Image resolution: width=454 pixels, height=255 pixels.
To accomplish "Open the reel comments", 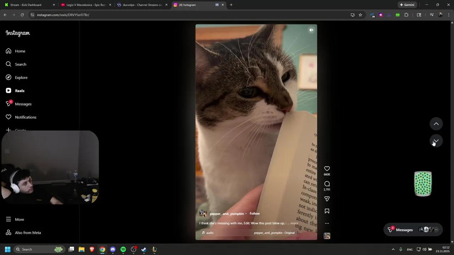I will [327, 184].
